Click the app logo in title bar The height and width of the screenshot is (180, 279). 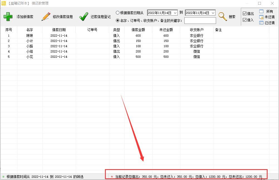tap(4, 3)
